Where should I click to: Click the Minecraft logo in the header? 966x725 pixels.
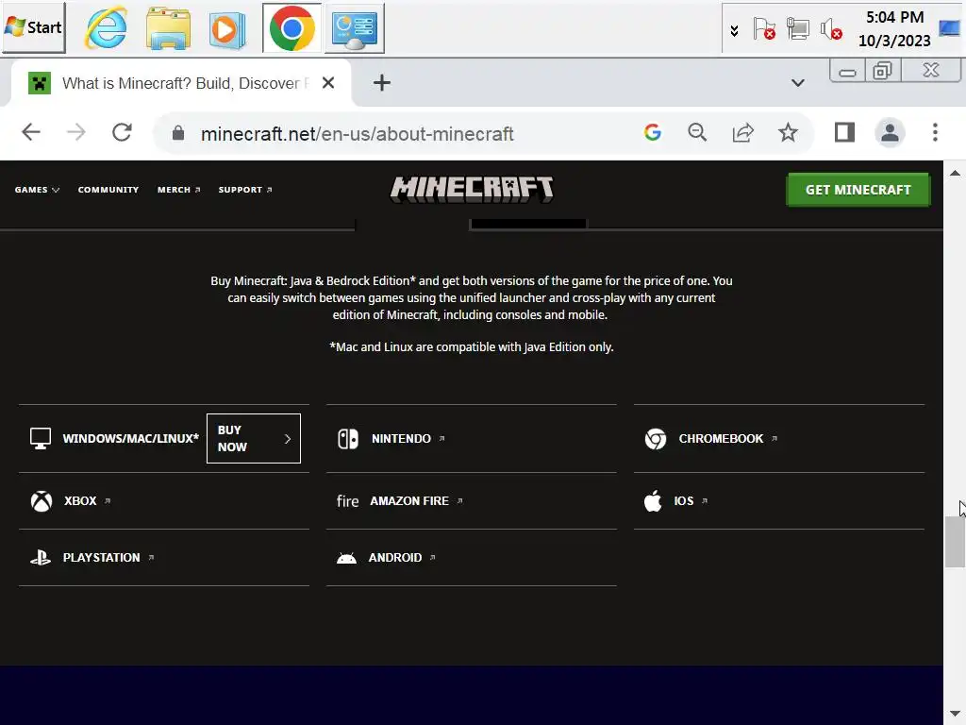(x=472, y=189)
